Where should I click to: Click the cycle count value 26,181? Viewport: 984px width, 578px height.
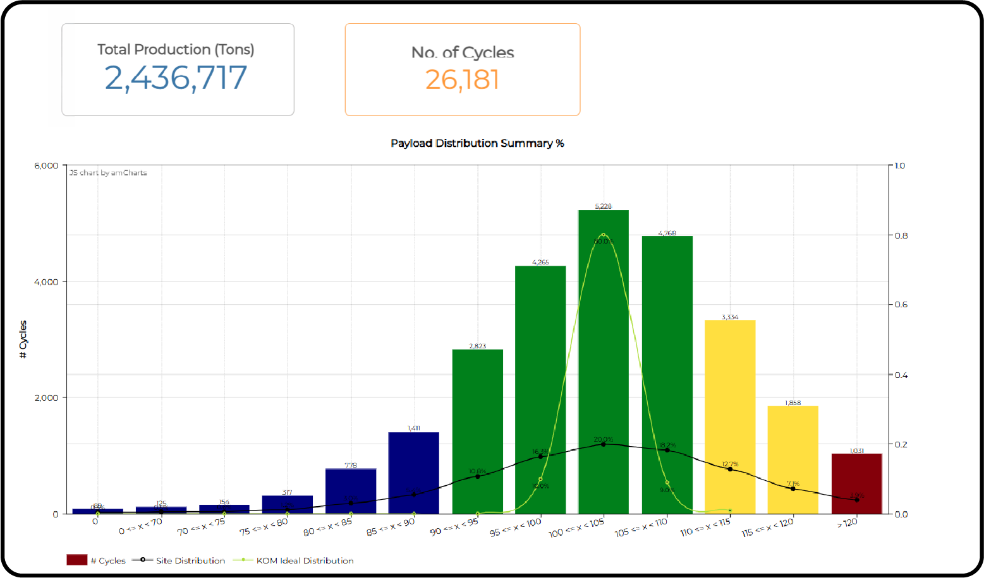[x=462, y=80]
